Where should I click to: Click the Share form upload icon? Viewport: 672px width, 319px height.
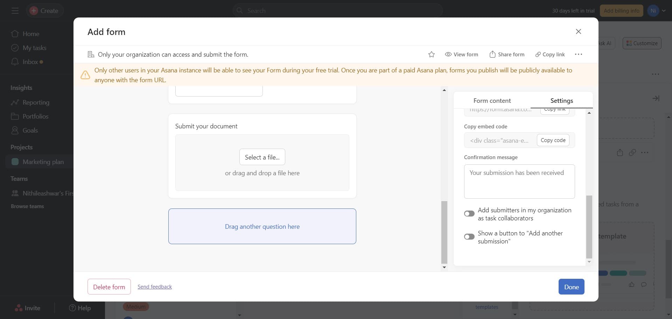pyautogui.click(x=492, y=55)
